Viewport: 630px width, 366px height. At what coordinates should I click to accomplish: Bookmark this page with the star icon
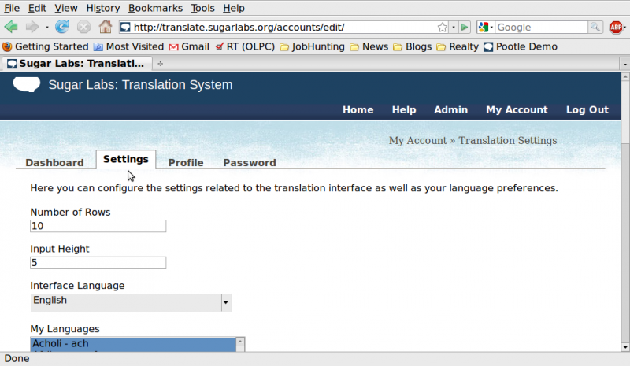[443, 28]
